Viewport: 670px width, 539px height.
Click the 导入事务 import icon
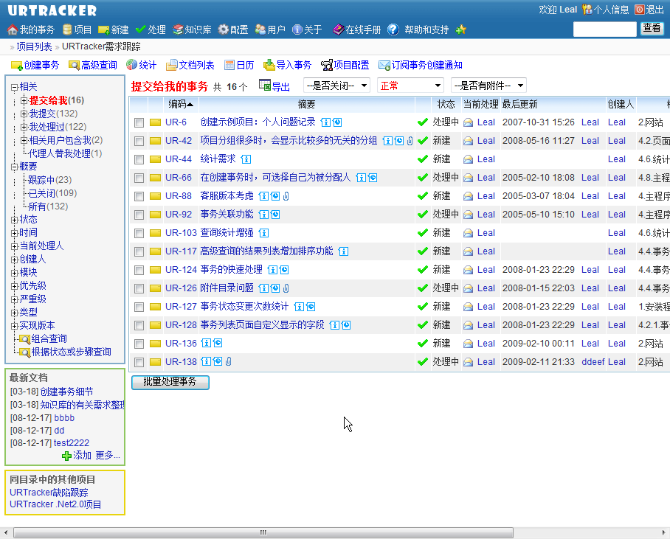tap(269, 65)
